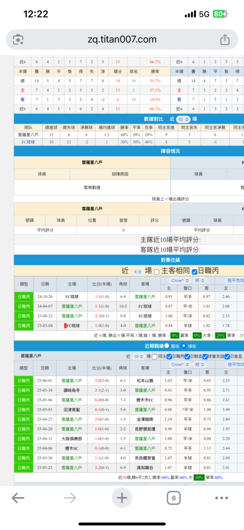Tap the battery indicator in status bar
The image size is (244, 530).
point(221,14)
